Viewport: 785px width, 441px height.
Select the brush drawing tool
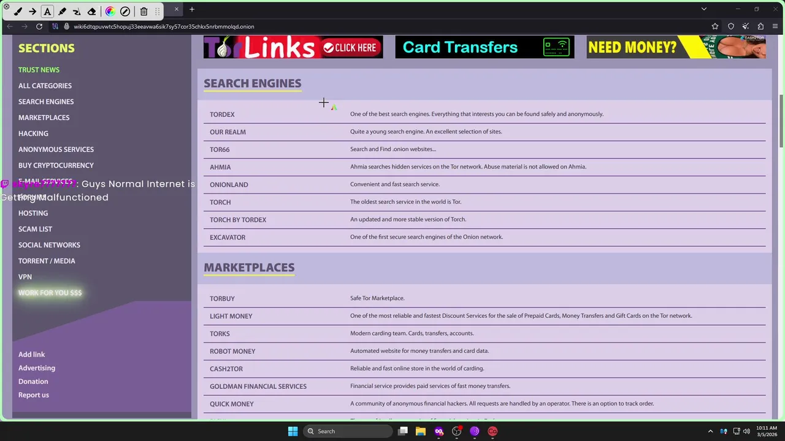(x=18, y=11)
